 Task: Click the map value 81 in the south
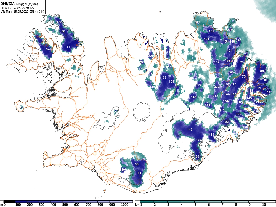click(139, 173)
